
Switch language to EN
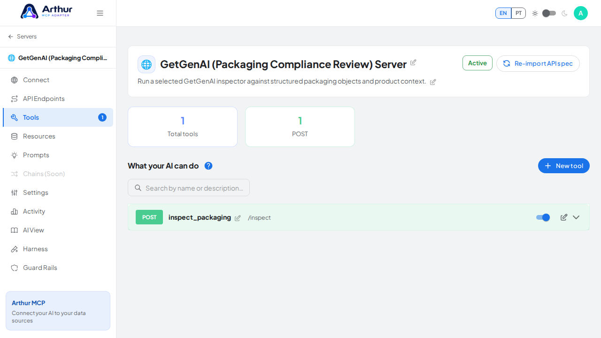click(503, 13)
